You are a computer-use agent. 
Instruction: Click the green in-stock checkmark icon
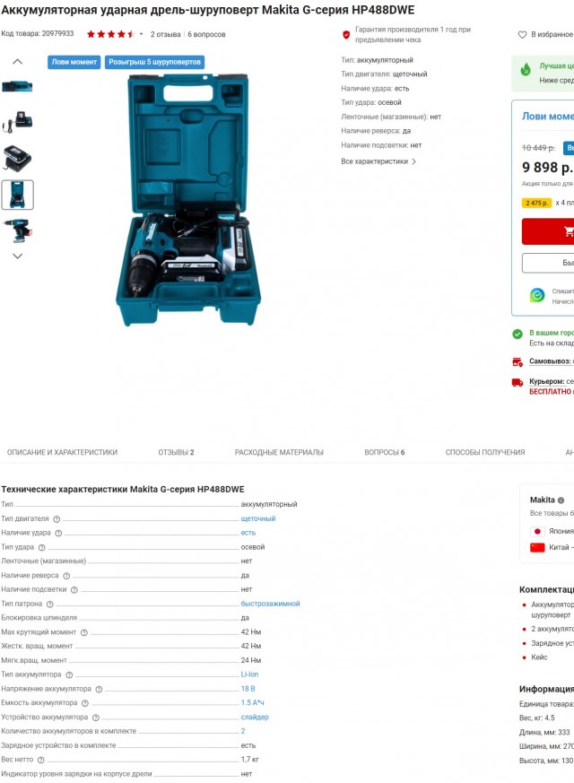click(517, 334)
